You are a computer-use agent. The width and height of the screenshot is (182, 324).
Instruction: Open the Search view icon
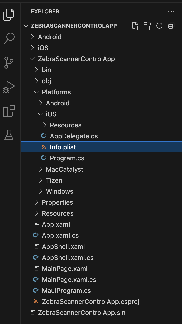click(x=9, y=38)
